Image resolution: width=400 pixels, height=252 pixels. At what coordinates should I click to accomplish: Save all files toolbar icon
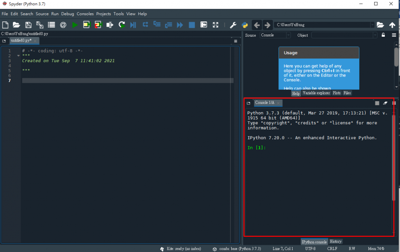tap(40, 25)
